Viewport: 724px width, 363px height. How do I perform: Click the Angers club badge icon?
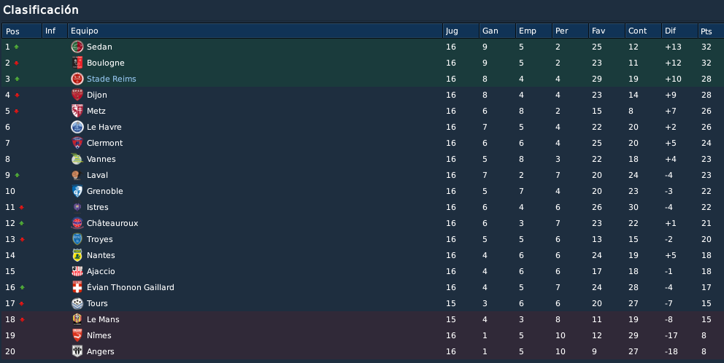77,351
